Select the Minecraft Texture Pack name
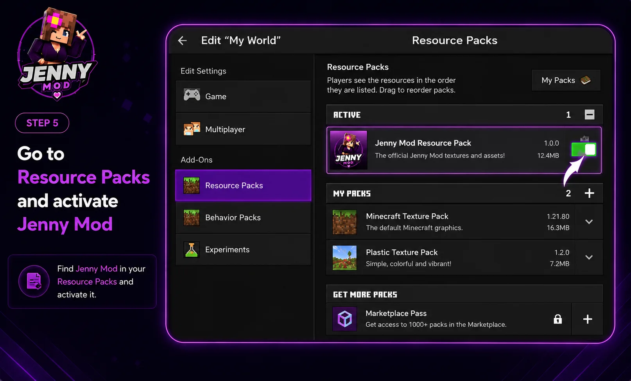The image size is (631, 381). [x=407, y=216]
